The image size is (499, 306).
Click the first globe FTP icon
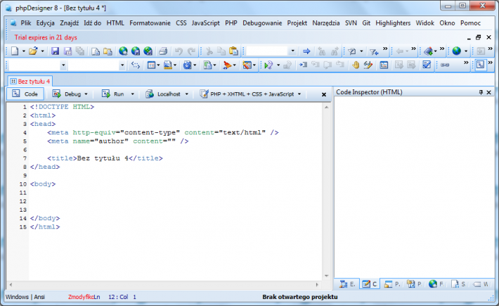point(123,51)
